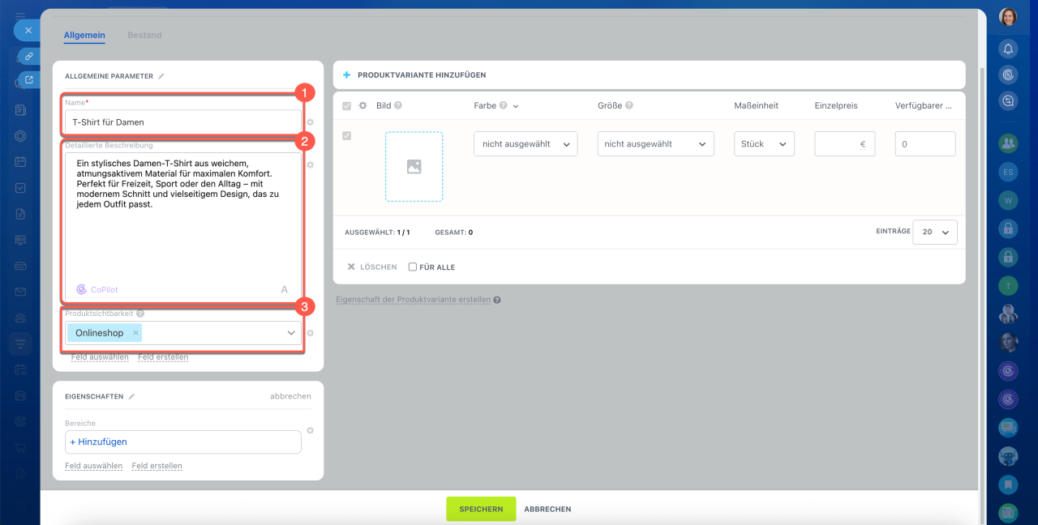1038x525 pixels.
Task: Click into the Einzelpreis input field
Action: point(840,144)
